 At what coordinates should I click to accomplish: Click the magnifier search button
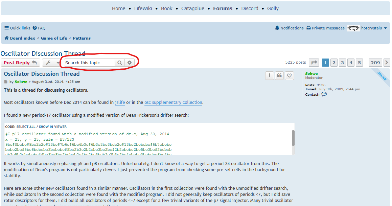pyautogui.click(x=120, y=63)
